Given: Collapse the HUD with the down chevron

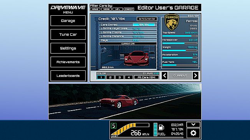Looking at the screenshot, I should 194,124.
